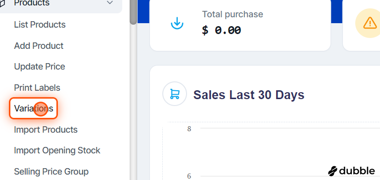This screenshot has width=380, height=180.
Task: Click the Total purchase card
Action: 240,24
